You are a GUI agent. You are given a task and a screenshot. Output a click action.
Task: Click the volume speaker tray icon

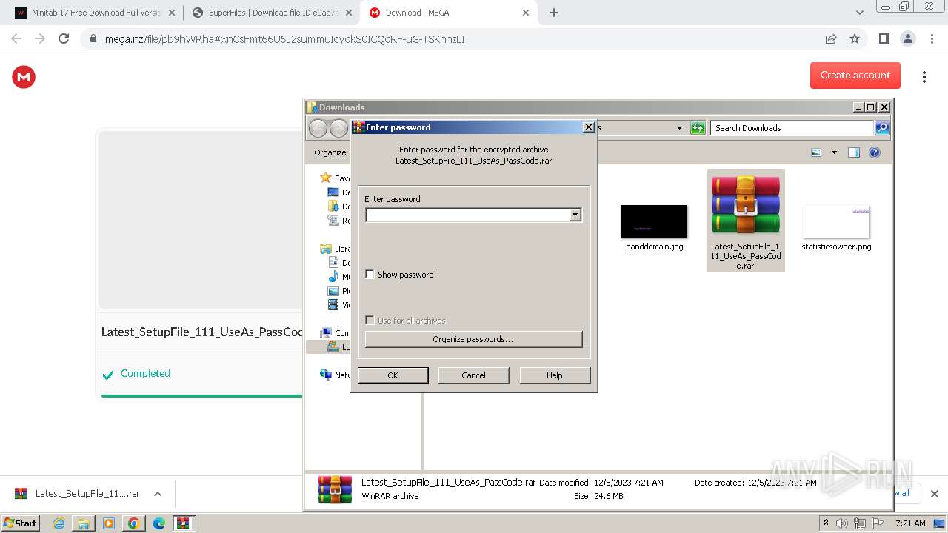(842, 523)
